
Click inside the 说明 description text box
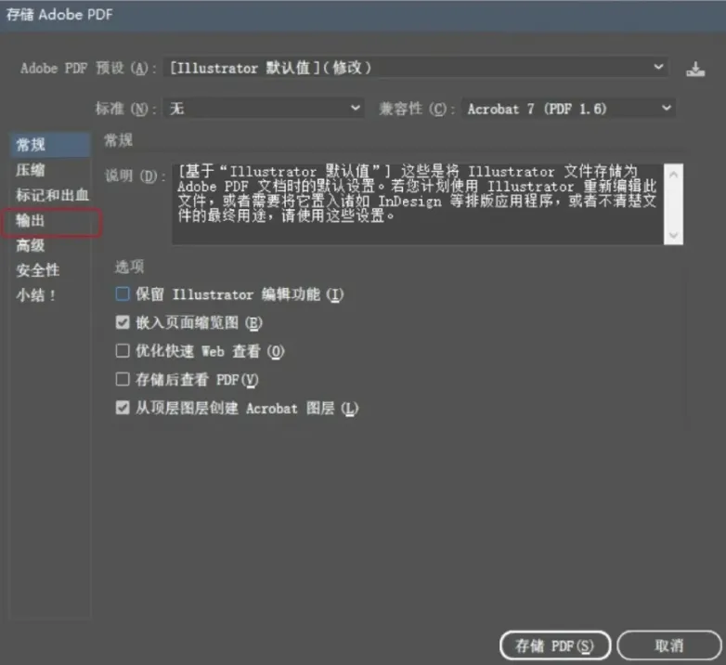pos(418,203)
